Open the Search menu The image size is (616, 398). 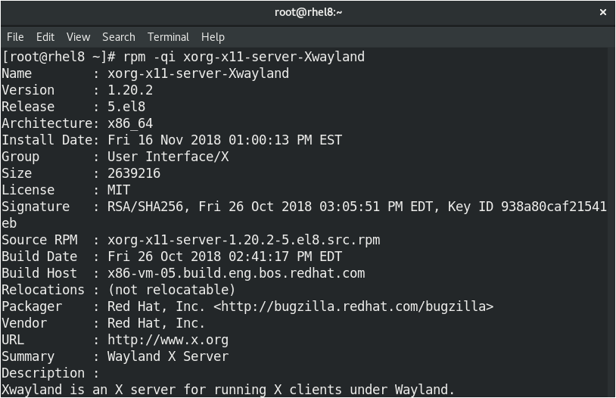(x=119, y=37)
